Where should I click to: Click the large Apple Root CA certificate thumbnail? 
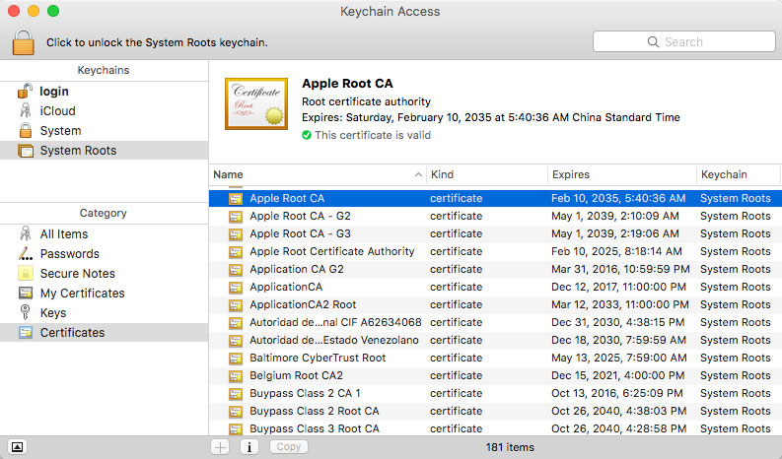click(x=256, y=103)
